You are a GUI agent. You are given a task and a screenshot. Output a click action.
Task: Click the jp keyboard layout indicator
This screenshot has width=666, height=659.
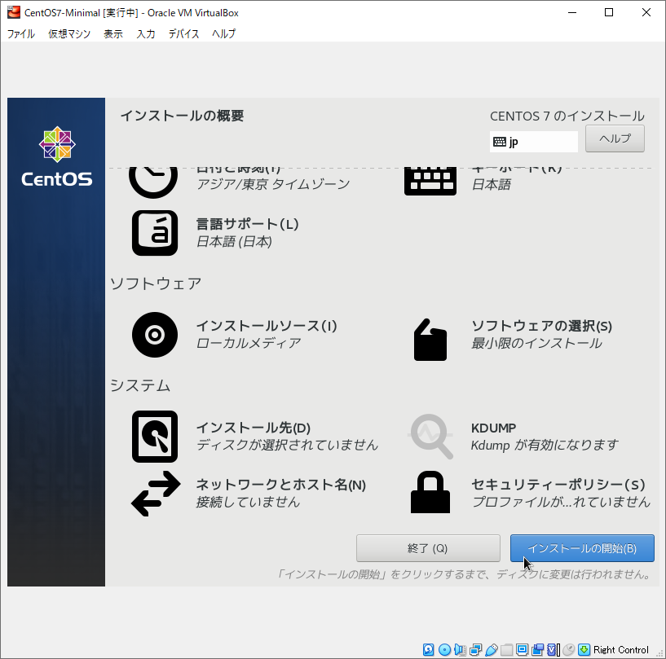533,142
